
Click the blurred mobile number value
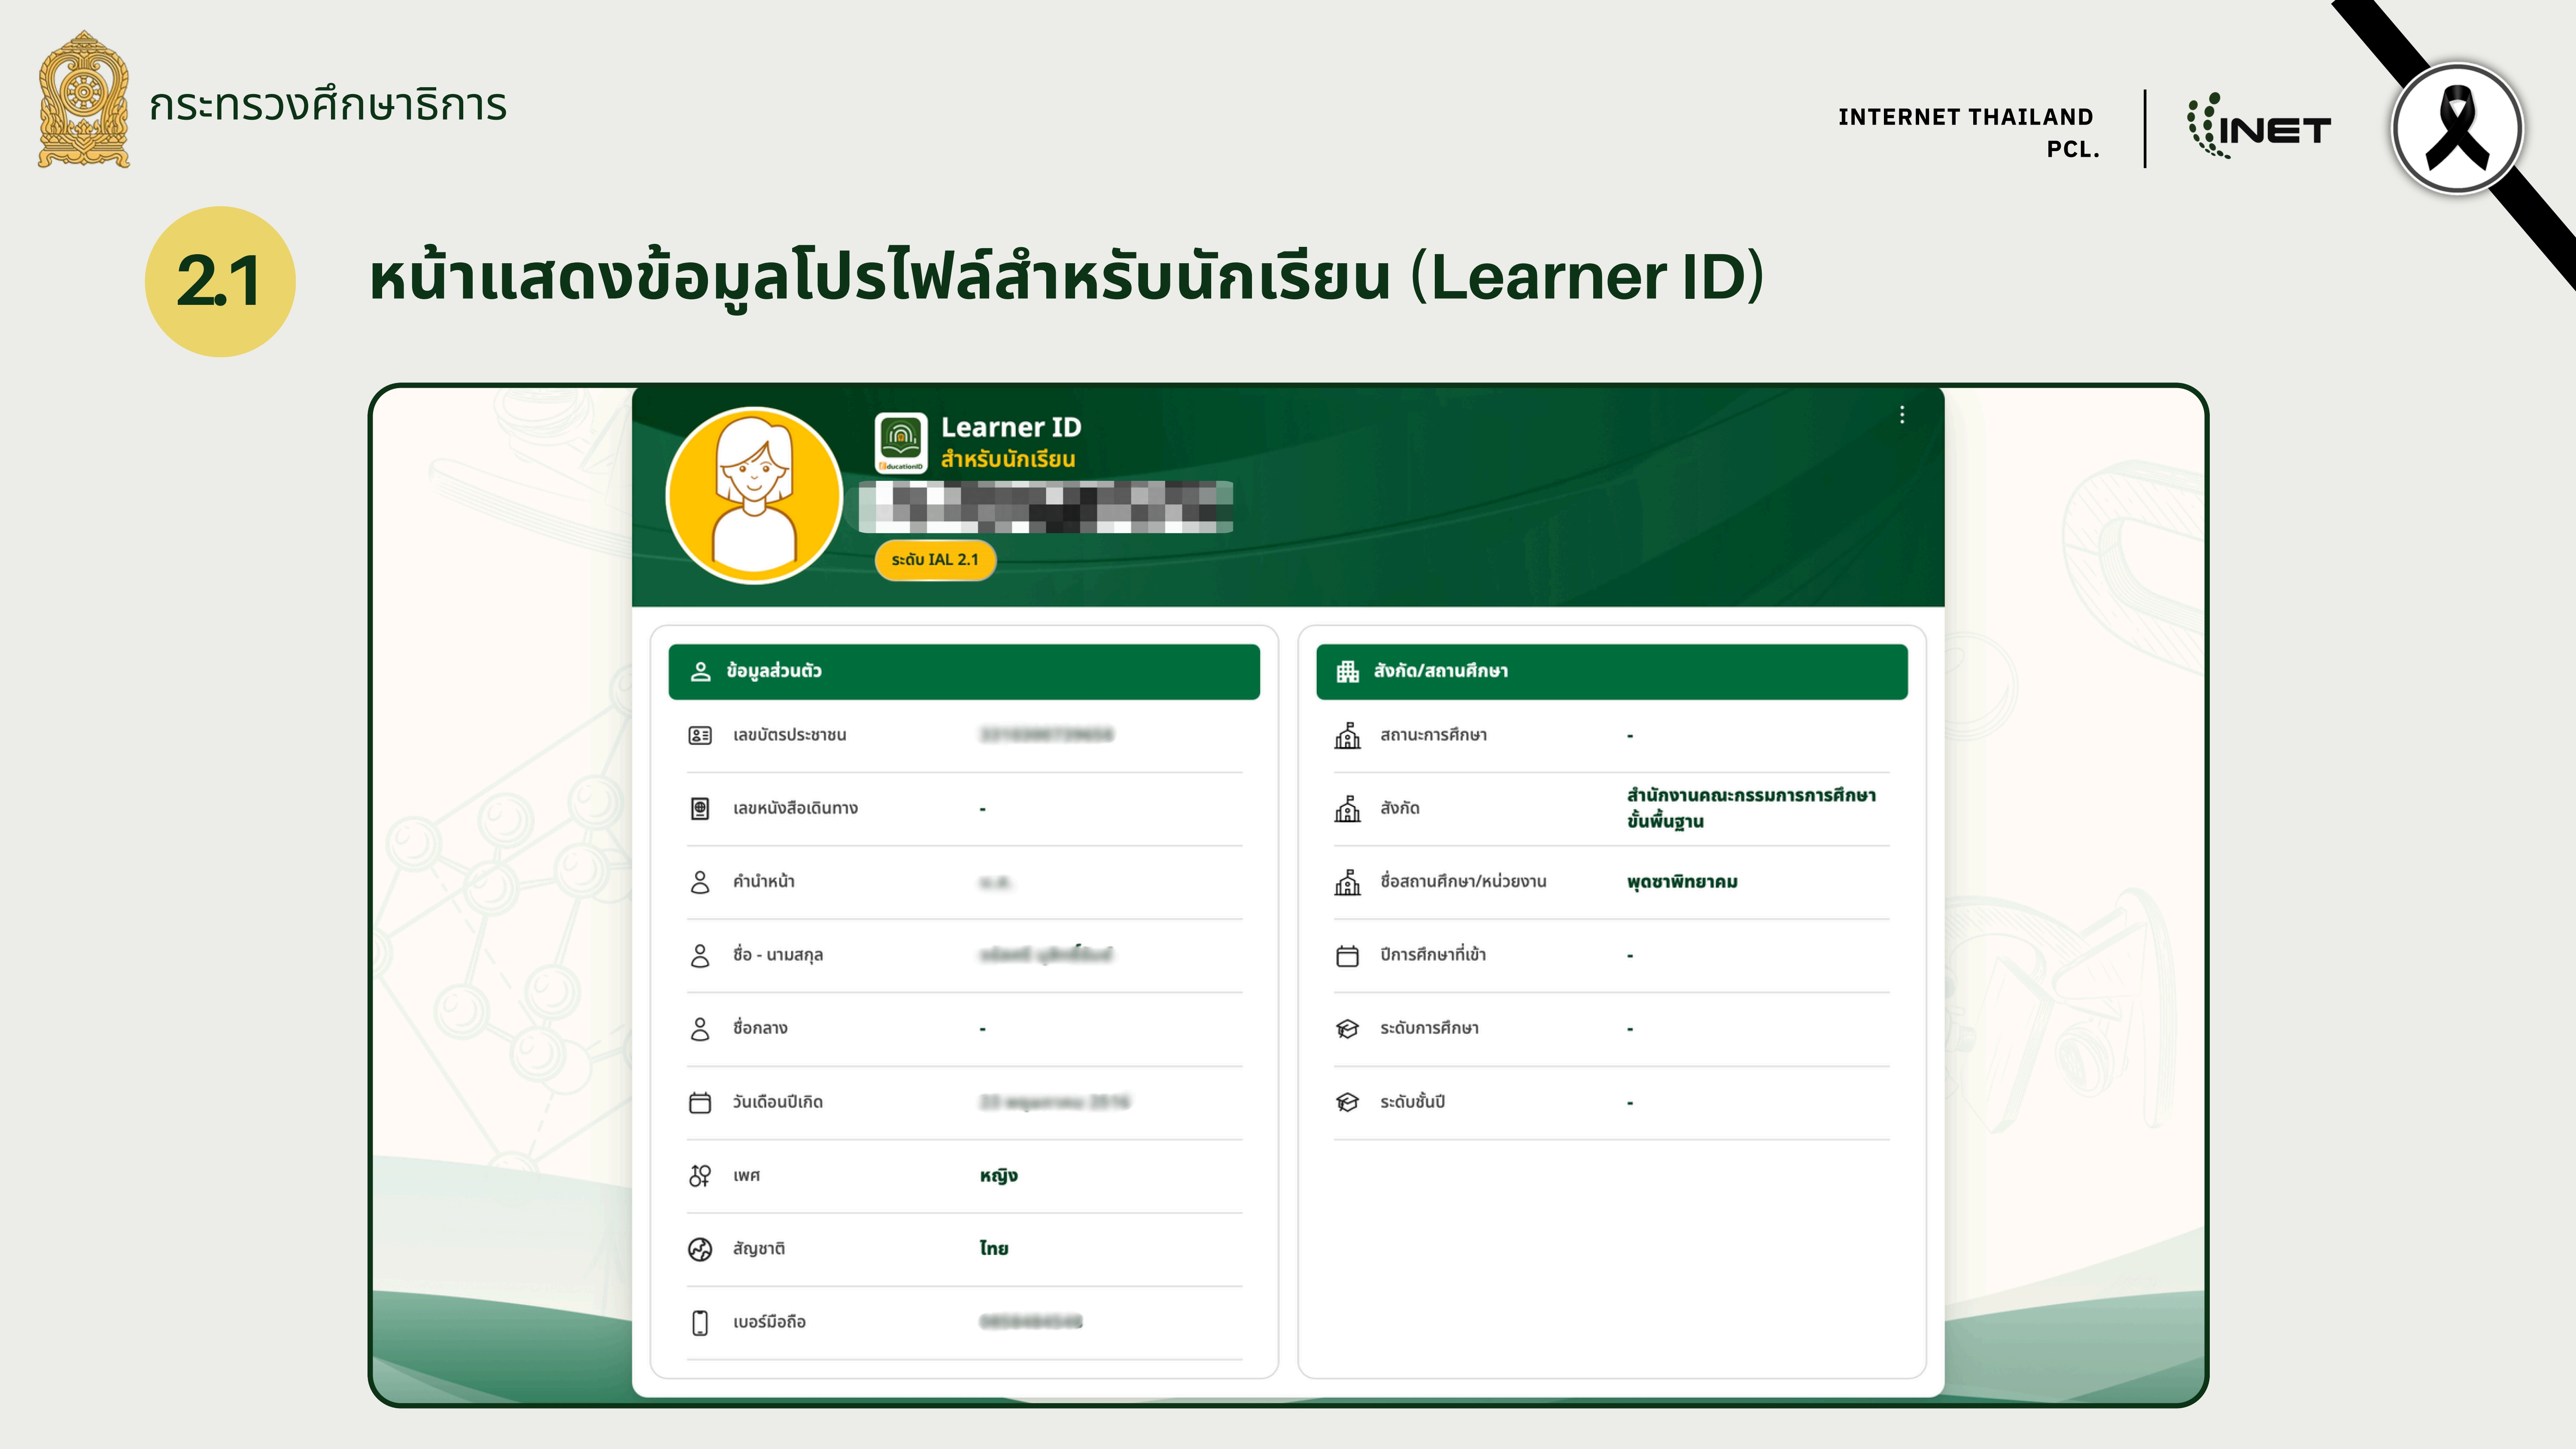1031,1322
